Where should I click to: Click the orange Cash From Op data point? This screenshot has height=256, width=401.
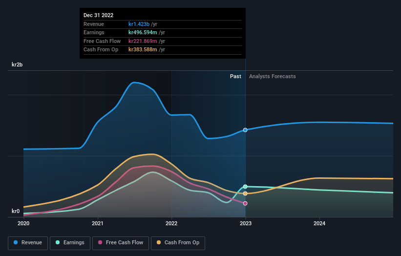245,193
